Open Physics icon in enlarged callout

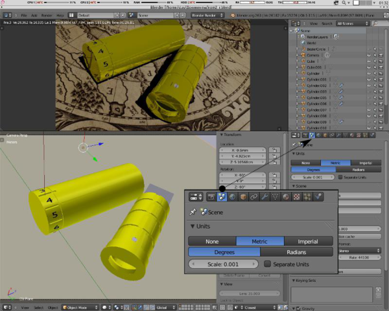tap(318, 197)
